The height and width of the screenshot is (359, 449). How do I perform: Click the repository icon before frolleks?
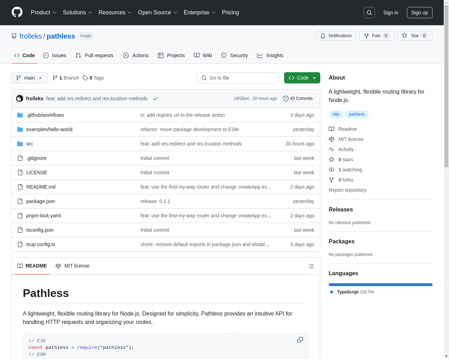(14, 36)
